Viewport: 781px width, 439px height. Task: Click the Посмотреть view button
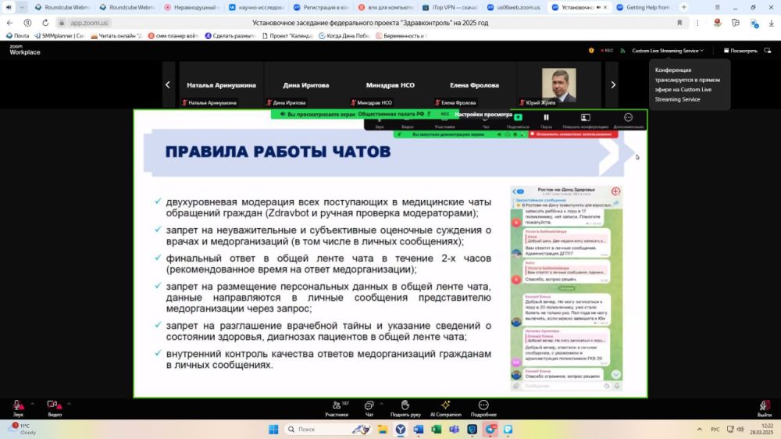740,50
